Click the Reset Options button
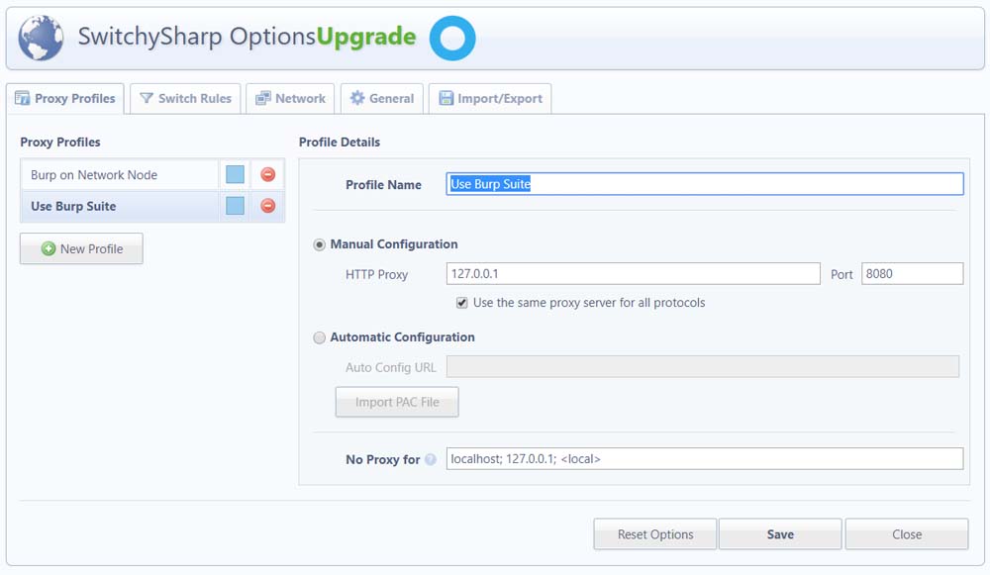Viewport: 990px width, 575px height. (655, 534)
